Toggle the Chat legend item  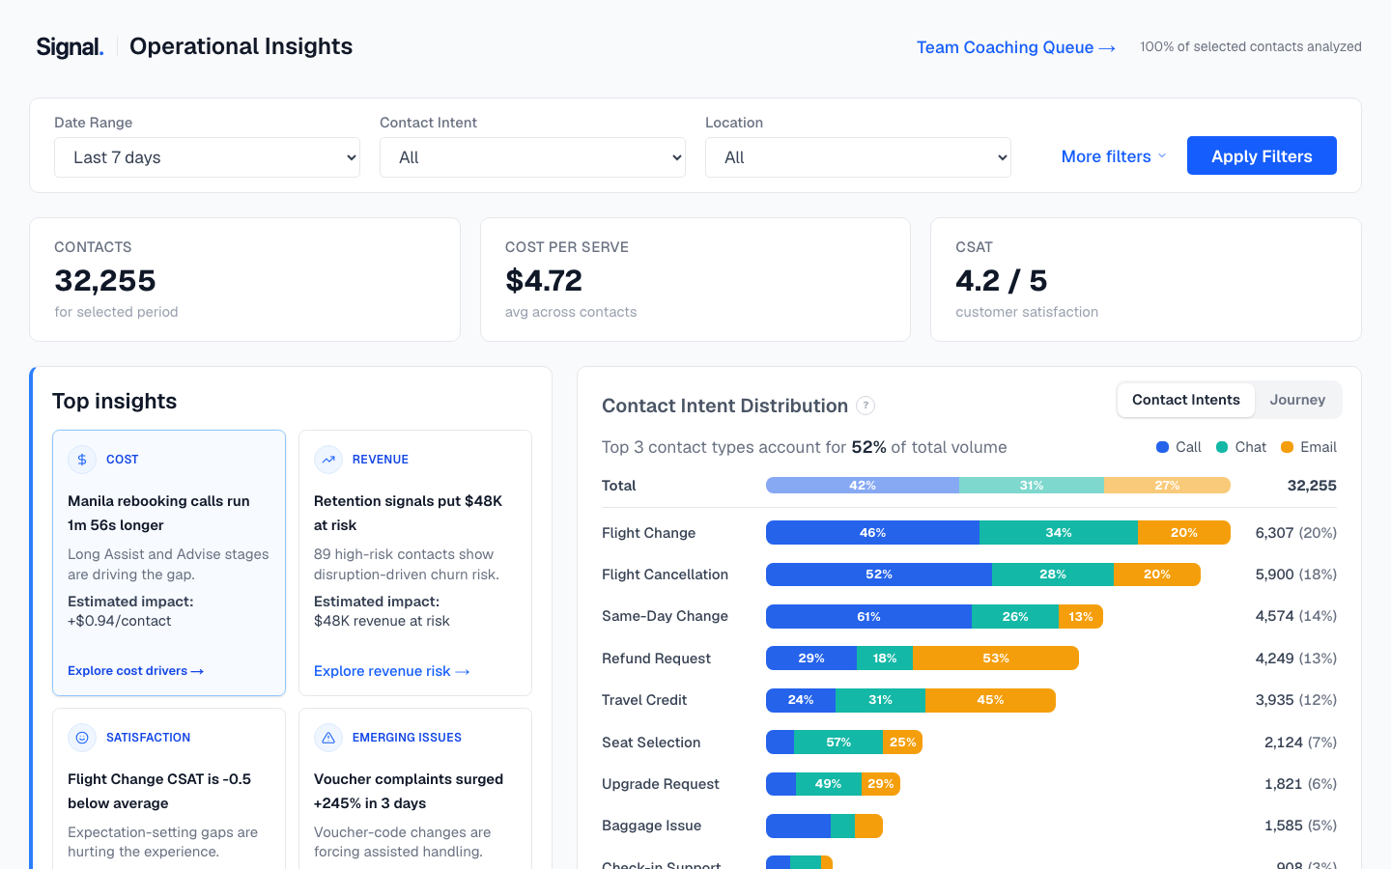point(1240,447)
